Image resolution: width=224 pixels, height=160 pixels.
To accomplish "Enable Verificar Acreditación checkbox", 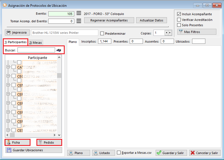I will point(179,20).
